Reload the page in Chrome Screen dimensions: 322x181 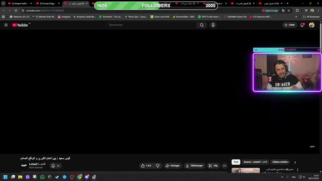pyautogui.click(x=16, y=11)
